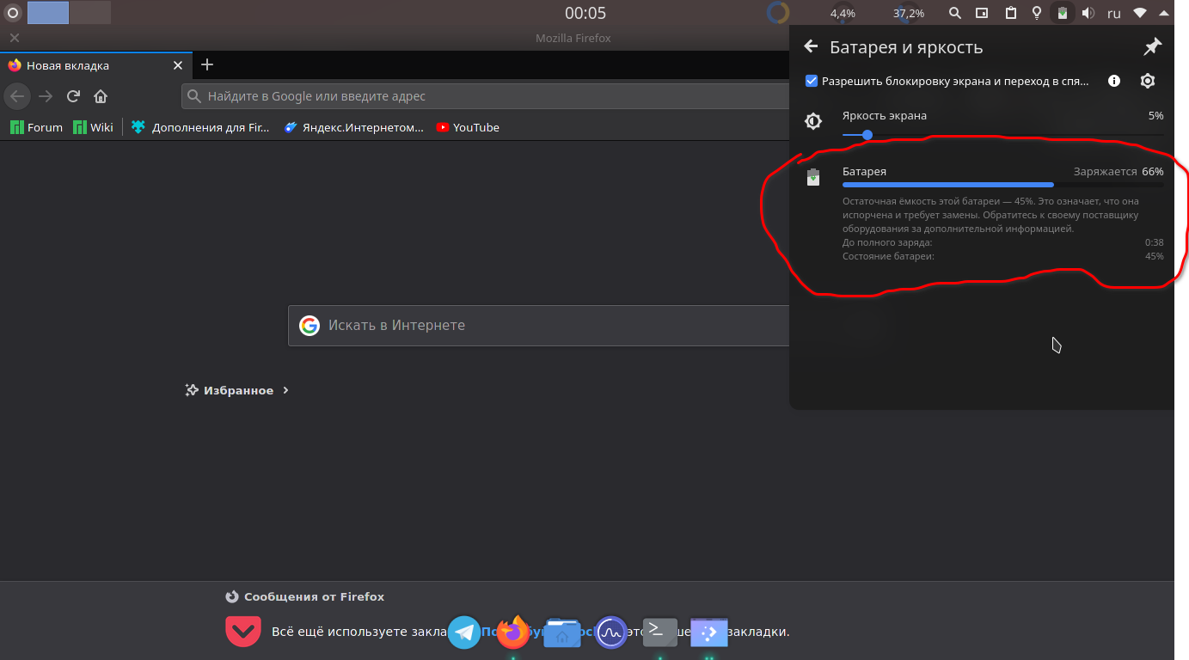Click the screen brightness icon

(813, 121)
